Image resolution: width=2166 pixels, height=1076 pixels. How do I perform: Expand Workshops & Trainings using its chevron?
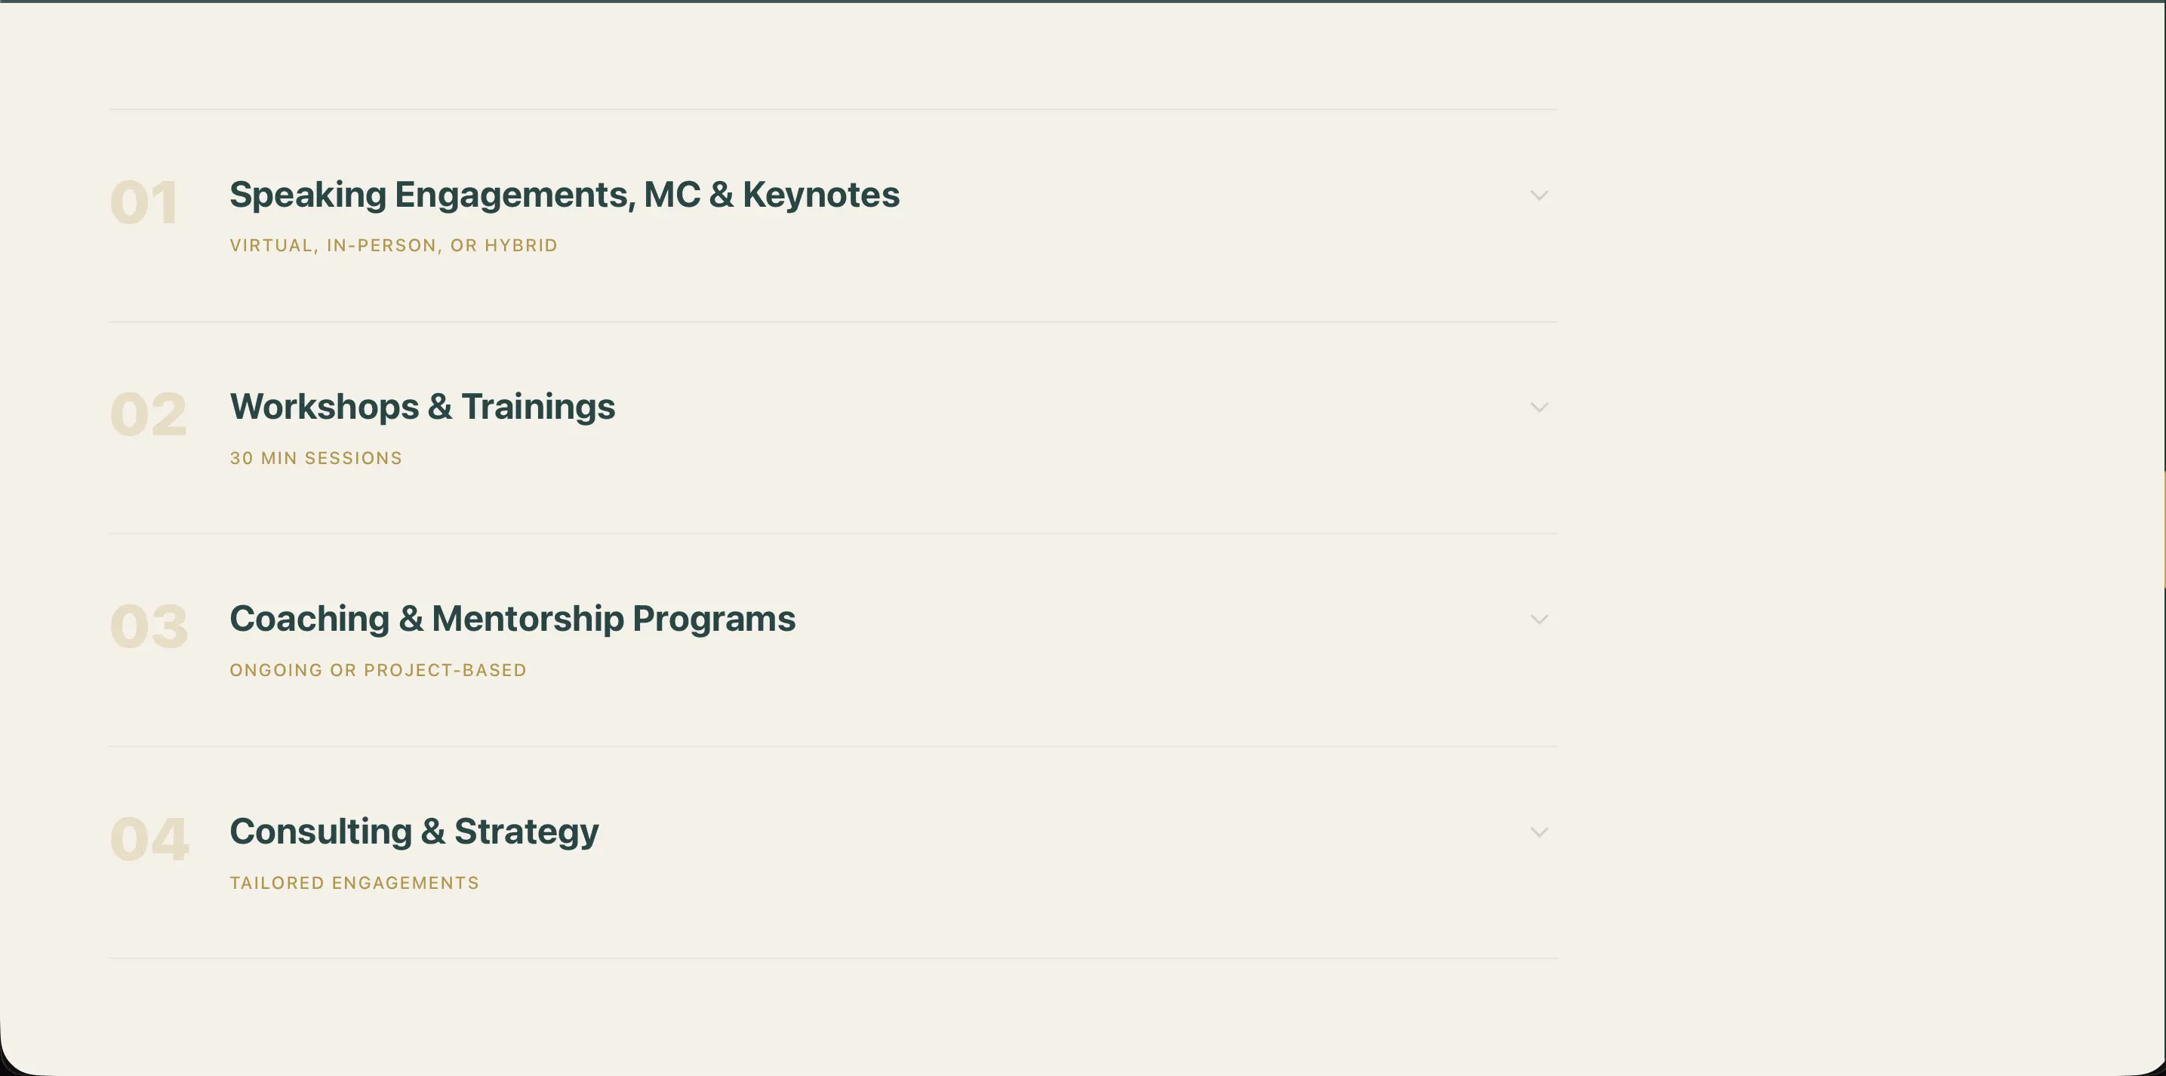click(x=1539, y=407)
